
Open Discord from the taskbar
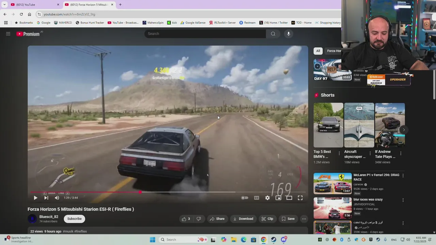pyautogui.click(x=284, y=240)
